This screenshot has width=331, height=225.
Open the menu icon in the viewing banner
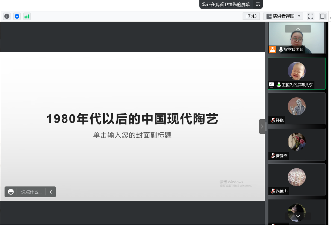click(258, 4)
